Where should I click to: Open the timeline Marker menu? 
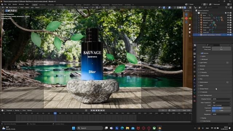click(x=29, y=110)
